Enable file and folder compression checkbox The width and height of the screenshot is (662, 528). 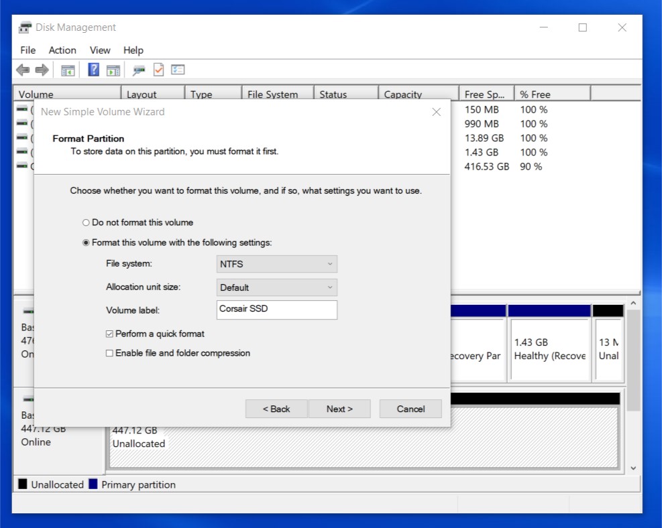109,353
